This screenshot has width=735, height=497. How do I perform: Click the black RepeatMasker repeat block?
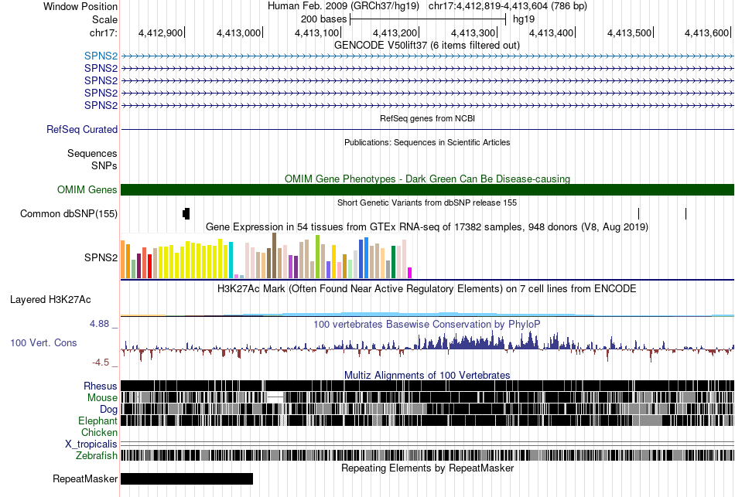point(187,478)
